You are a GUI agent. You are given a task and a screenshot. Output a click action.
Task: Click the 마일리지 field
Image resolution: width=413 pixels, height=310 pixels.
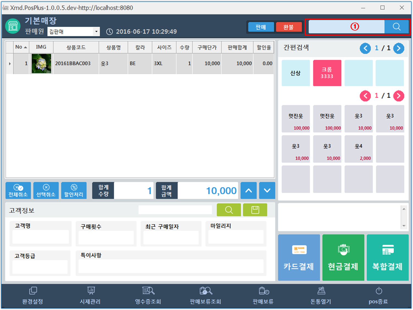pyautogui.click(x=236, y=237)
